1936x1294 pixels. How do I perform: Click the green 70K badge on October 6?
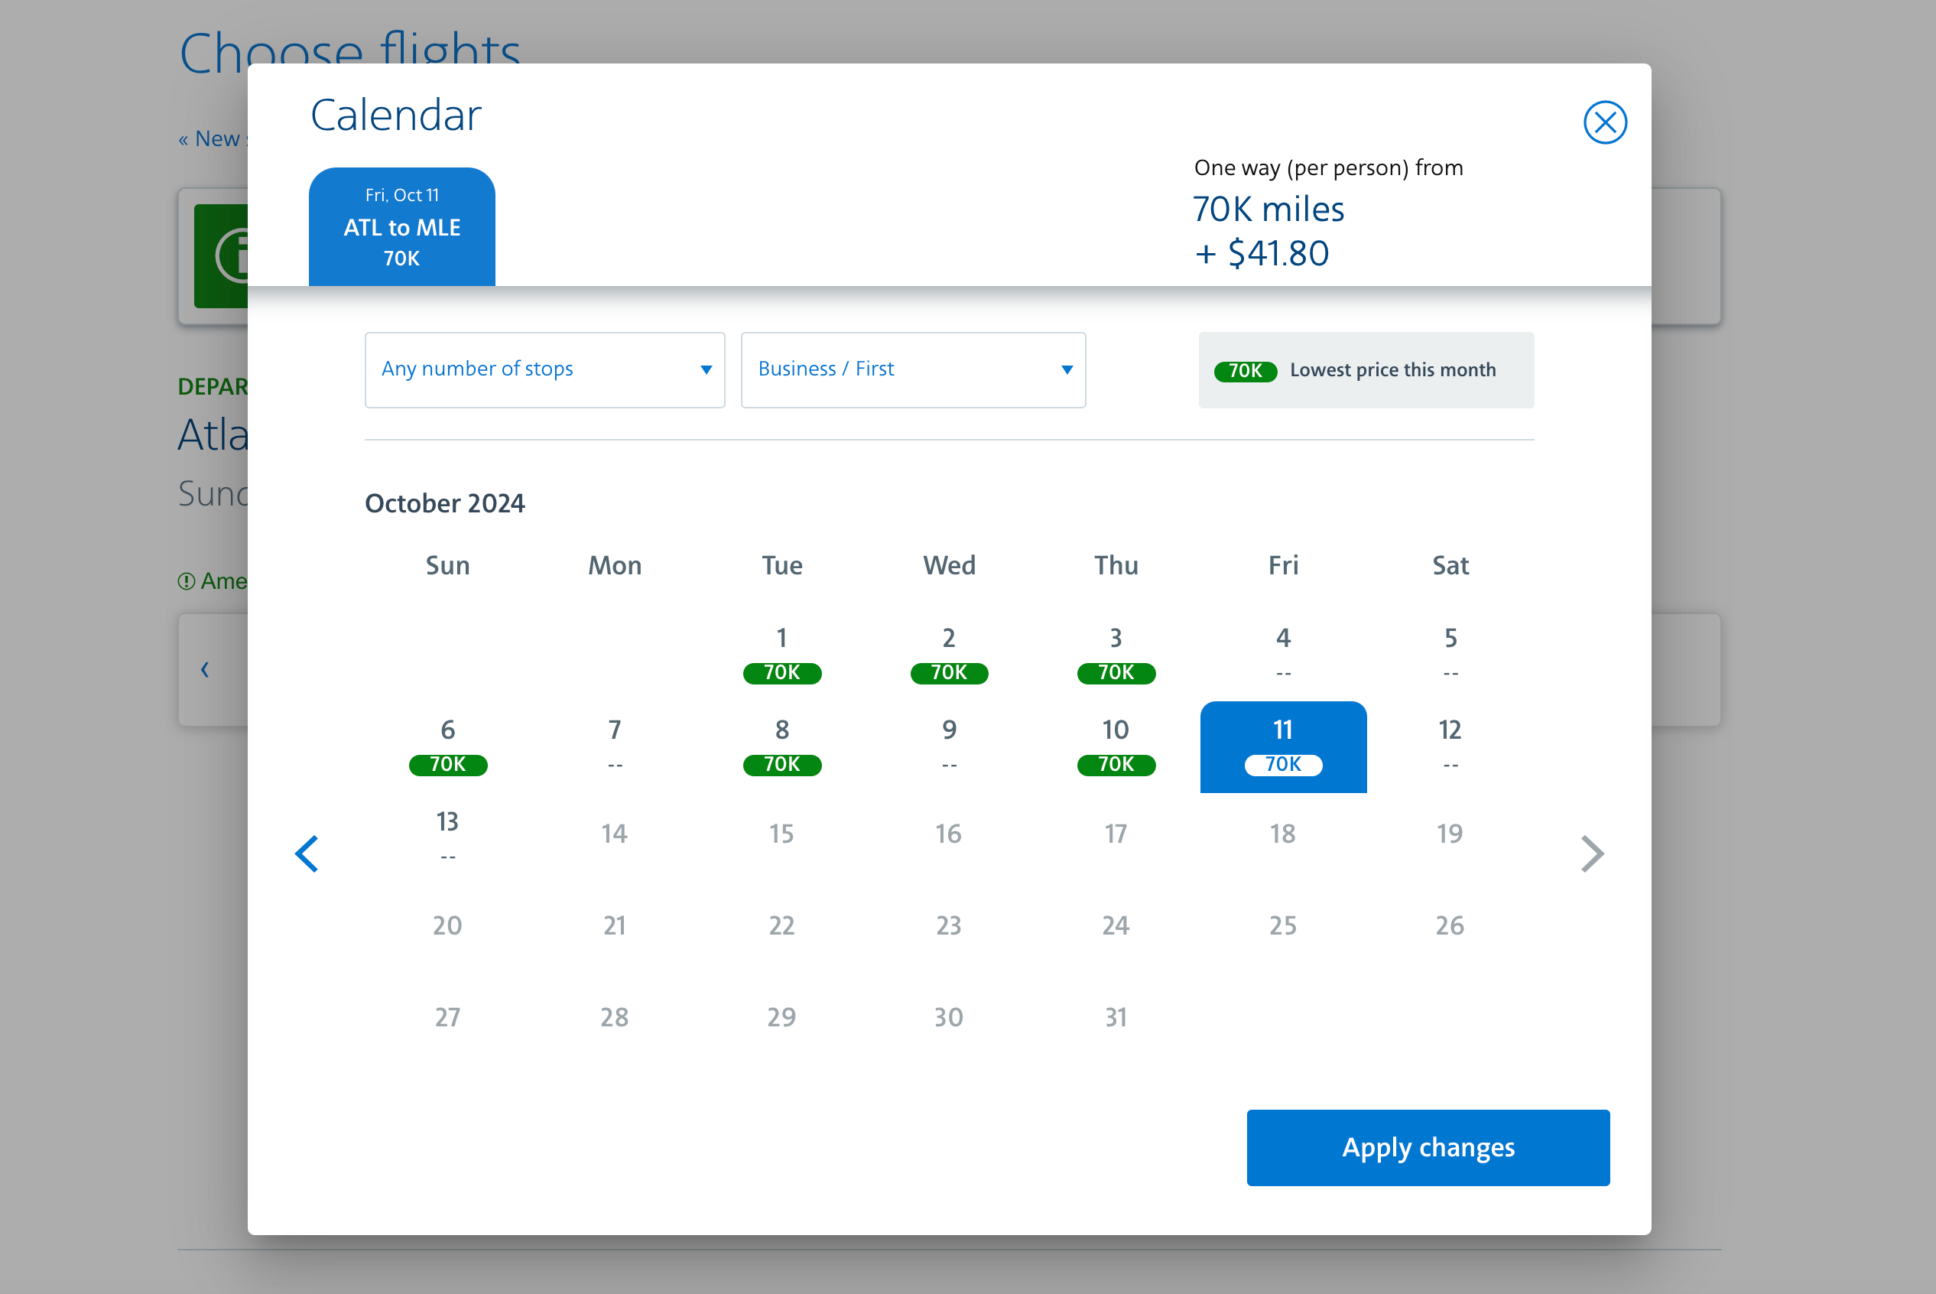pyautogui.click(x=447, y=764)
